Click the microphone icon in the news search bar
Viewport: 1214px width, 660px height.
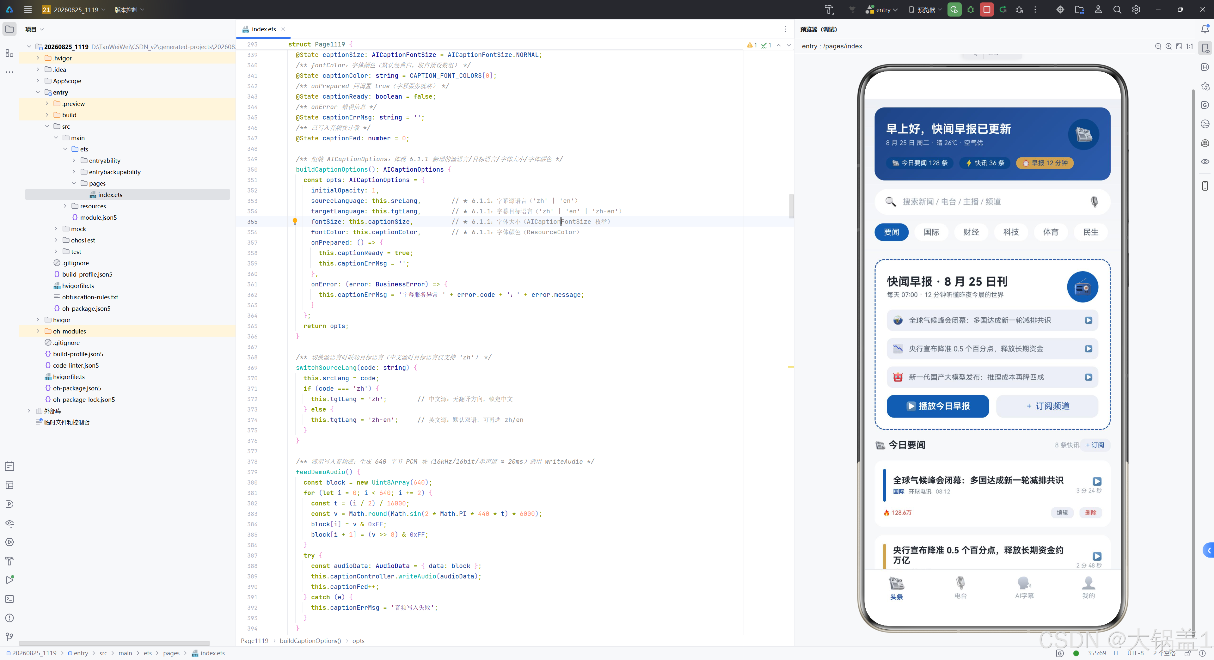coord(1094,202)
